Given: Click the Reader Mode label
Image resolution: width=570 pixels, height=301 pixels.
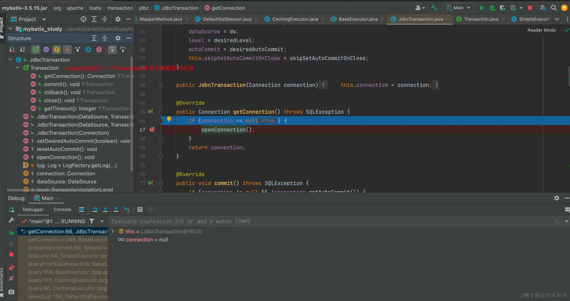Looking at the screenshot, I should (541, 30).
